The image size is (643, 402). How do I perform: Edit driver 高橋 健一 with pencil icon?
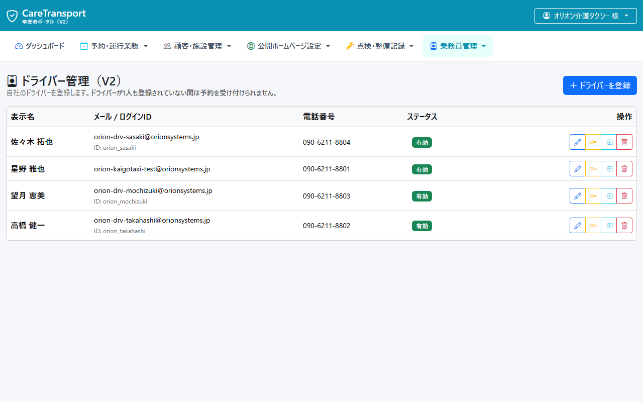tap(578, 225)
